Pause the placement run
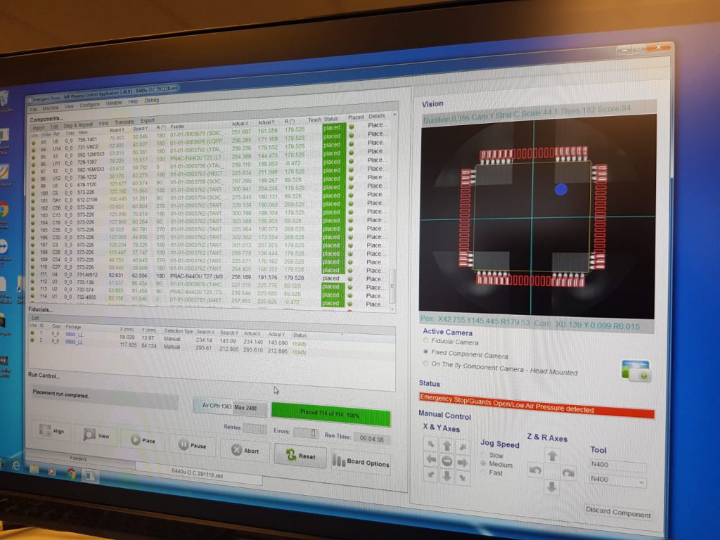Image resolution: width=720 pixels, height=540 pixels. [192, 444]
